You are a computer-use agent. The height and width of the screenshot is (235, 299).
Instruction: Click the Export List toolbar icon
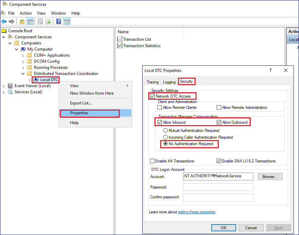pos(48,21)
